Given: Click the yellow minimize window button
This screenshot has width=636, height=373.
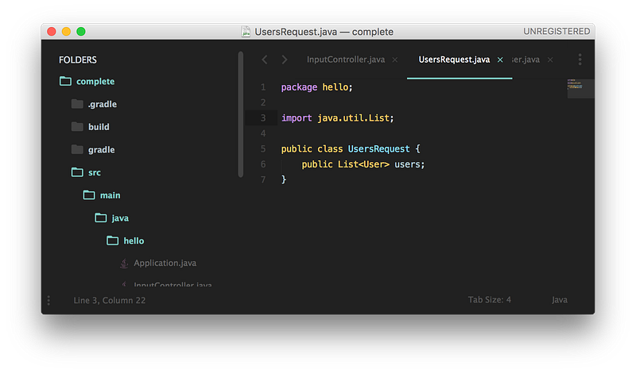Looking at the screenshot, I should [66, 31].
